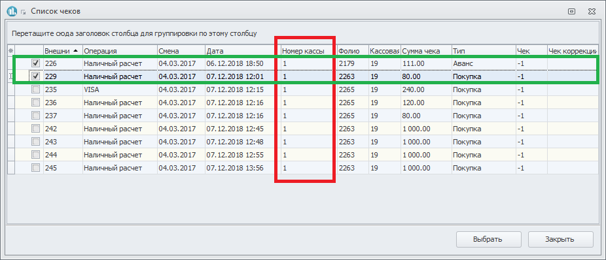Tick the checkbox for receipt 236
The height and width of the screenshot is (260, 606).
tap(35, 103)
